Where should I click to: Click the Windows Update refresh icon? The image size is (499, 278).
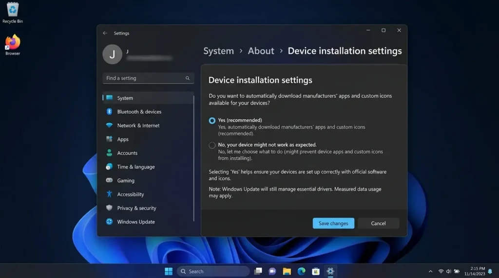[109, 222]
